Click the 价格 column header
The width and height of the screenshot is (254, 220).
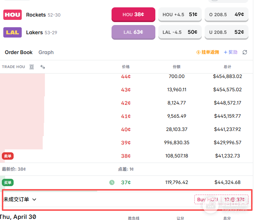click(x=126, y=67)
